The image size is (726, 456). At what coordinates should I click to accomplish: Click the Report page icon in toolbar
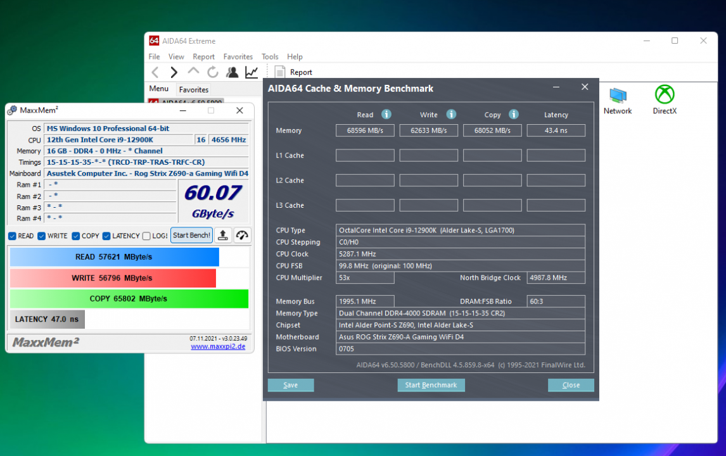[280, 72]
